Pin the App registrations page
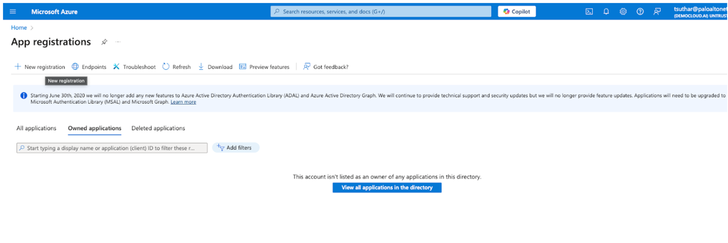Image resolution: width=728 pixels, height=243 pixels. (104, 42)
